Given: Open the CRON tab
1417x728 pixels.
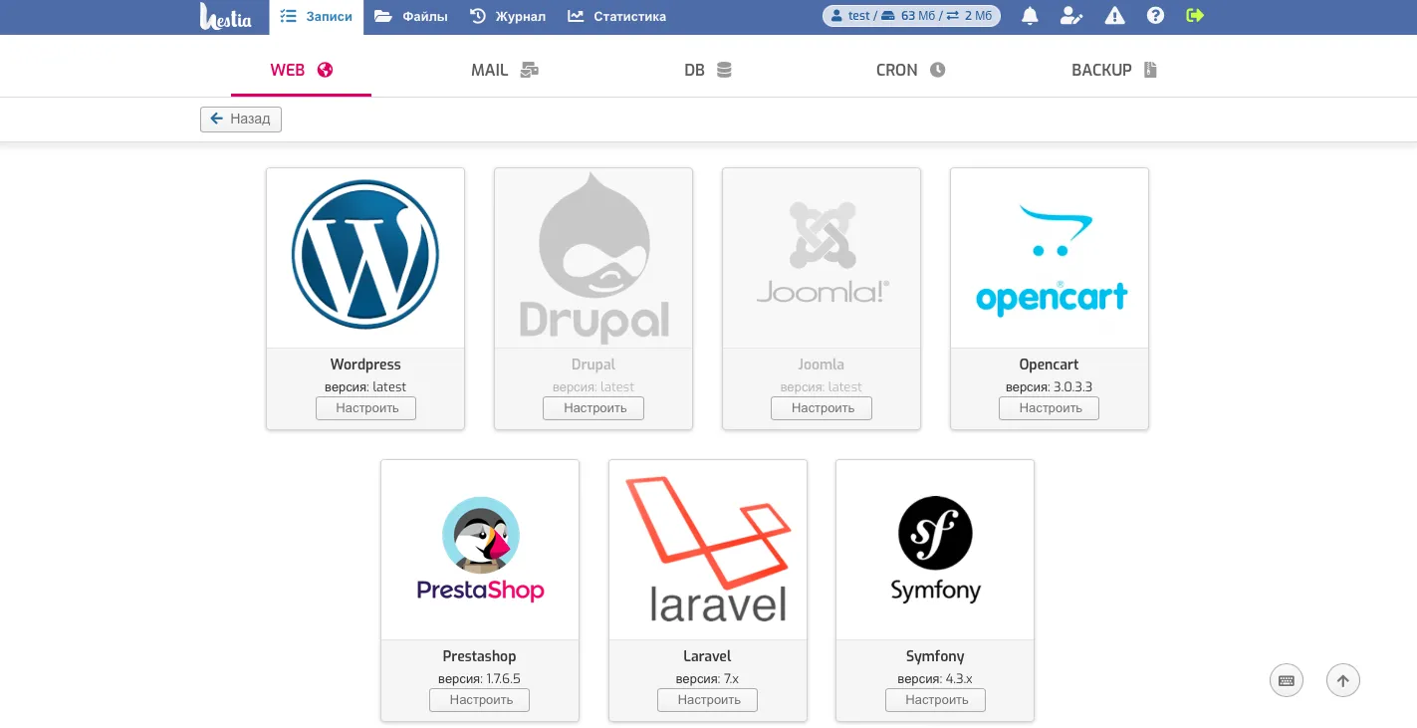Looking at the screenshot, I should click(910, 70).
